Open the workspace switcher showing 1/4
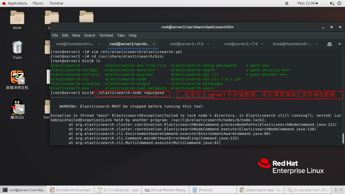Image resolution: width=345 pixels, height=194 pixels. [338, 190]
